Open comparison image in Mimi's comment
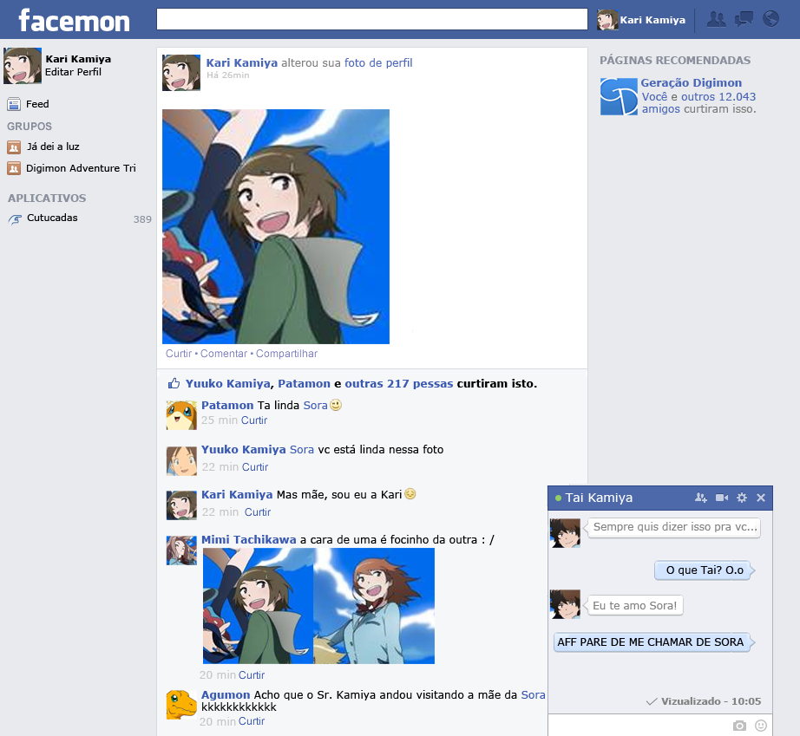The width and height of the screenshot is (800, 736). [318, 605]
